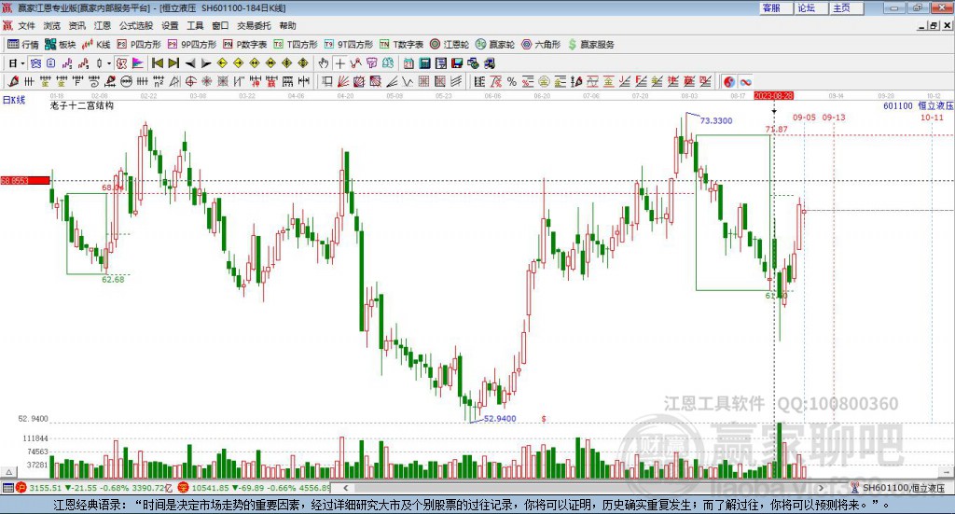Open the 浏览 menu
The width and height of the screenshot is (955, 514).
click(52, 25)
